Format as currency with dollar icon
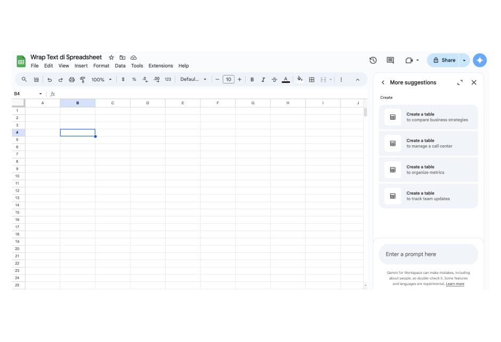 [x=123, y=79]
